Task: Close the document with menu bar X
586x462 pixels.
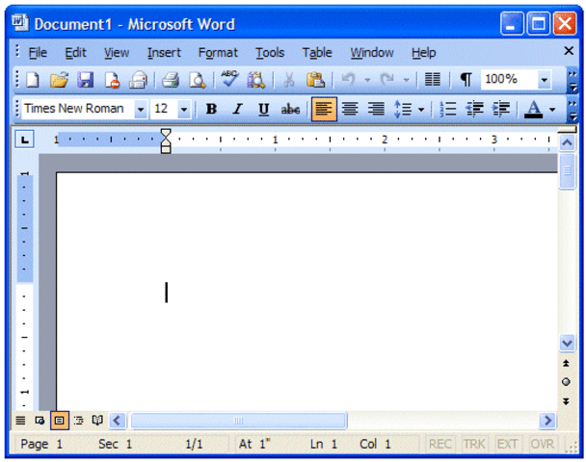Action: pos(569,51)
